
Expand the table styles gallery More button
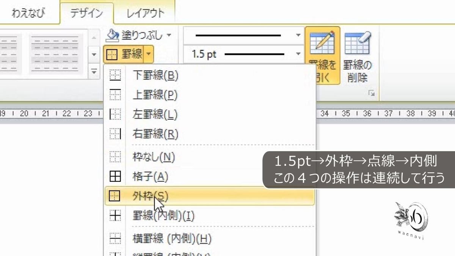(94, 71)
